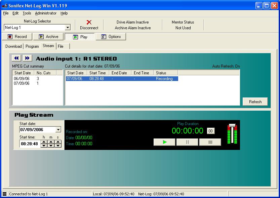Open the Administrator menu
Viewport: 280px width, 198px height.
[x=46, y=13]
